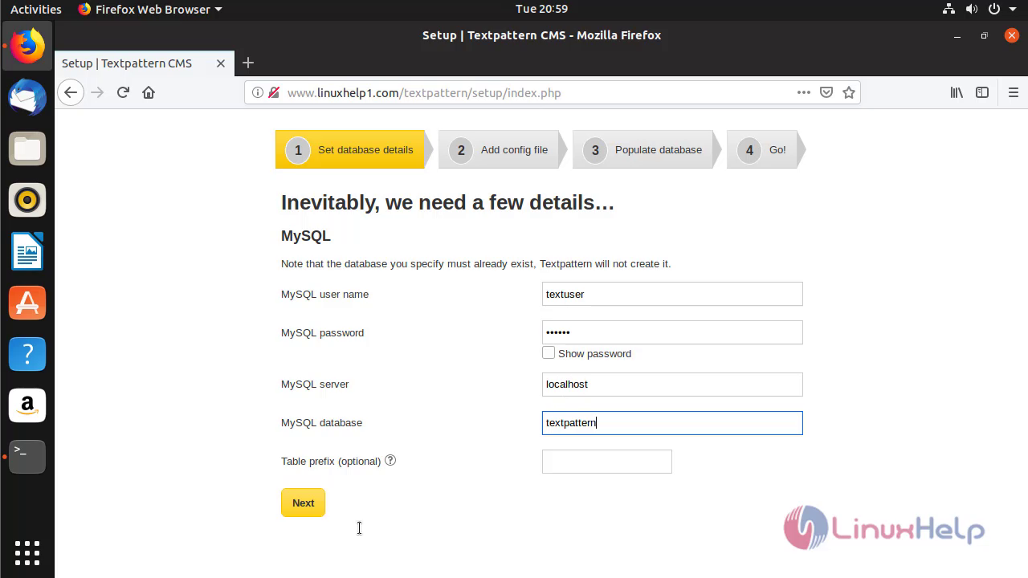Minimize the Firefox window
The width and height of the screenshot is (1028, 578).
point(957,35)
